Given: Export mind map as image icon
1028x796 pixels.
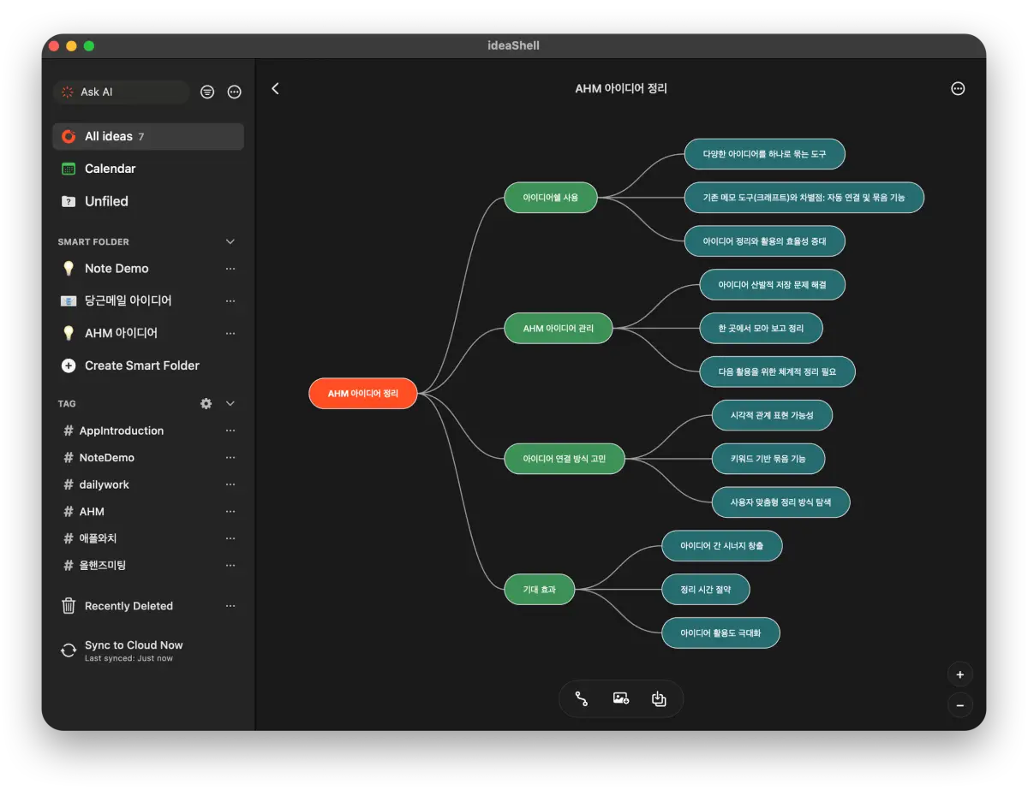Looking at the screenshot, I should pos(621,698).
